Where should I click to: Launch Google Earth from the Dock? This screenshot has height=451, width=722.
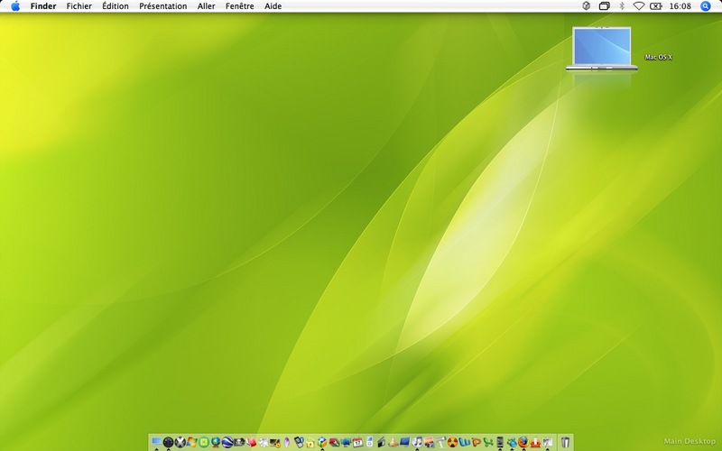[x=227, y=442]
